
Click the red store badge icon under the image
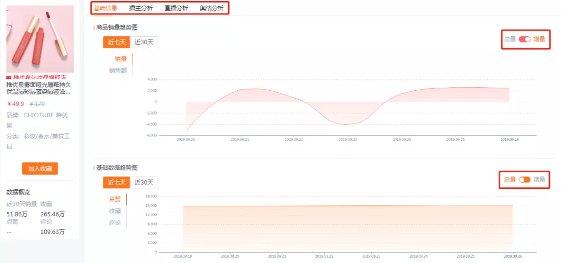(x=9, y=77)
